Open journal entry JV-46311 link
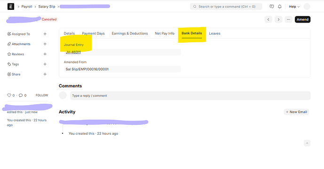This screenshot has height=169, width=324. (73, 52)
